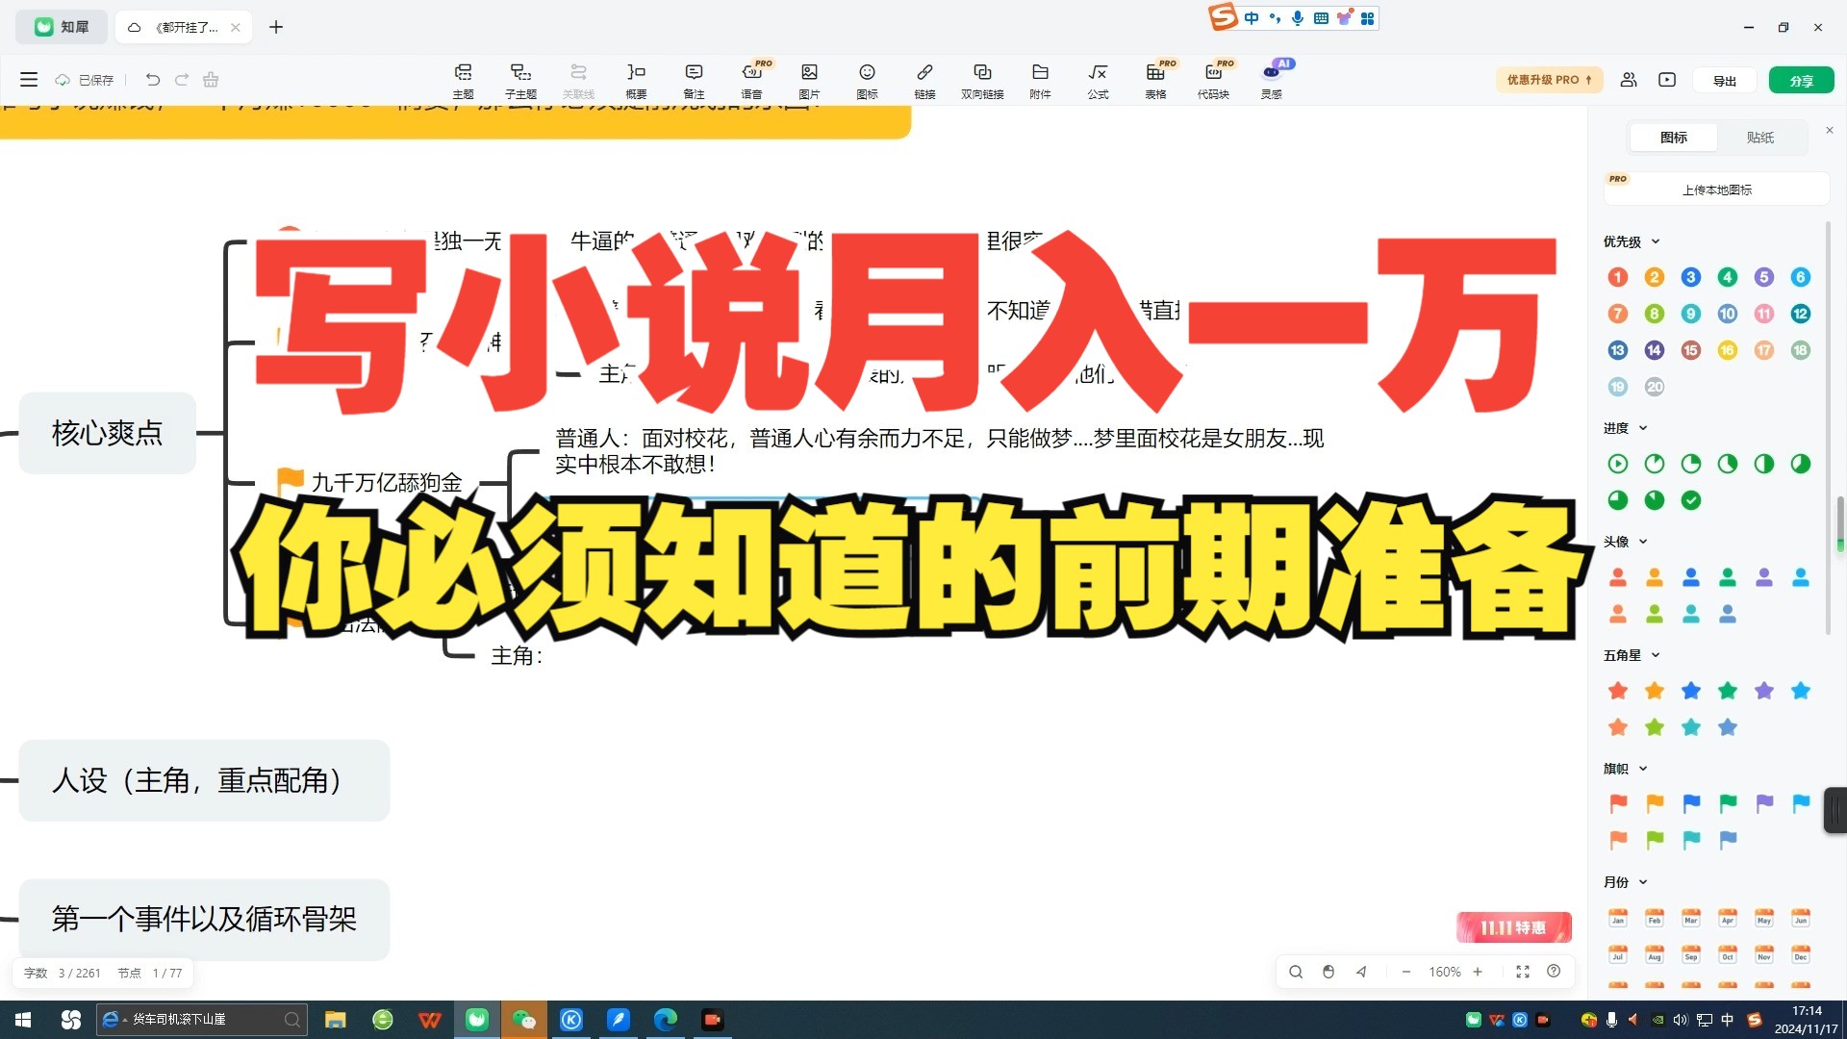Attach a file via 附件 icon

pyautogui.click(x=1040, y=81)
